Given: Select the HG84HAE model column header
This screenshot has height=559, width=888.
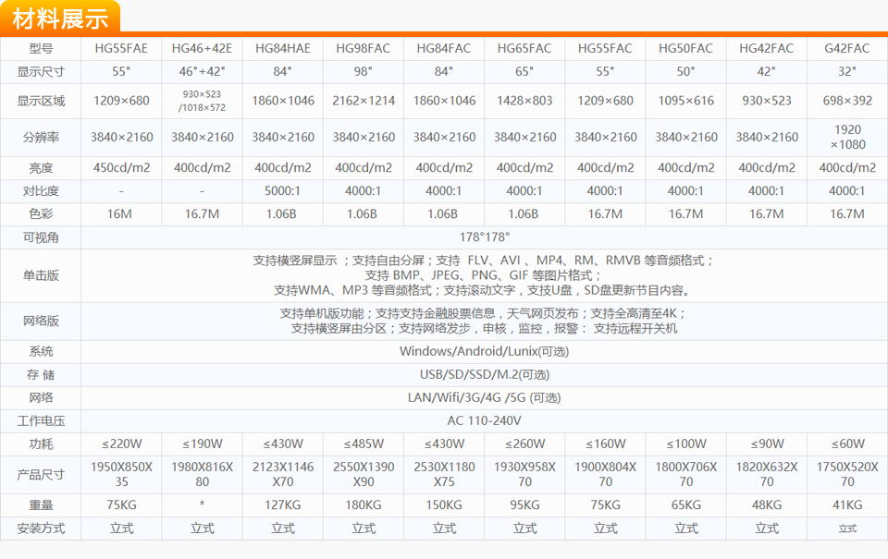Looking at the screenshot, I should tap(283, 48).
